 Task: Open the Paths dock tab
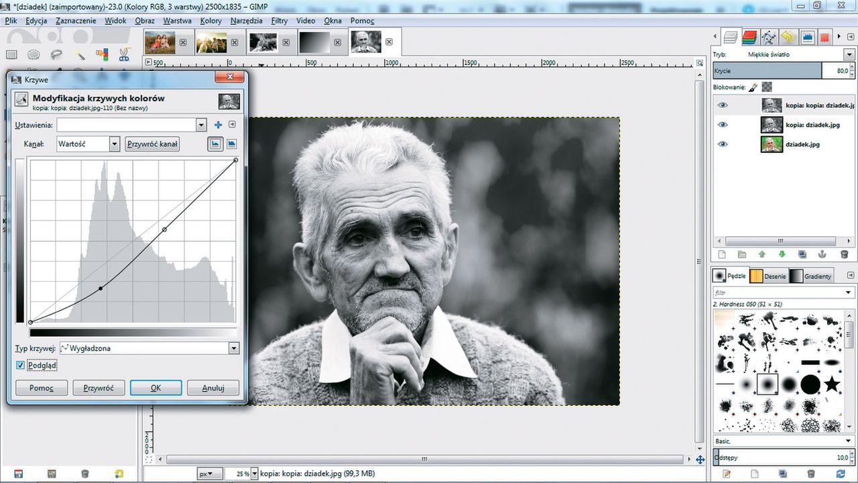click(x=770, y=37)
